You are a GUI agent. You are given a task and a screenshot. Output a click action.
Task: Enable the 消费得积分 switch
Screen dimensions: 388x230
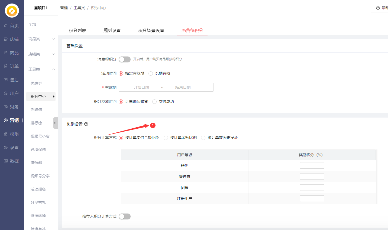125,59
